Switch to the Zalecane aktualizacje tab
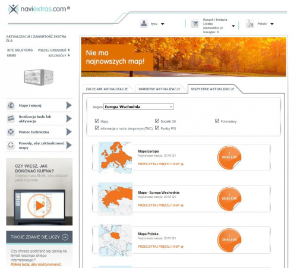 point(107,89)
